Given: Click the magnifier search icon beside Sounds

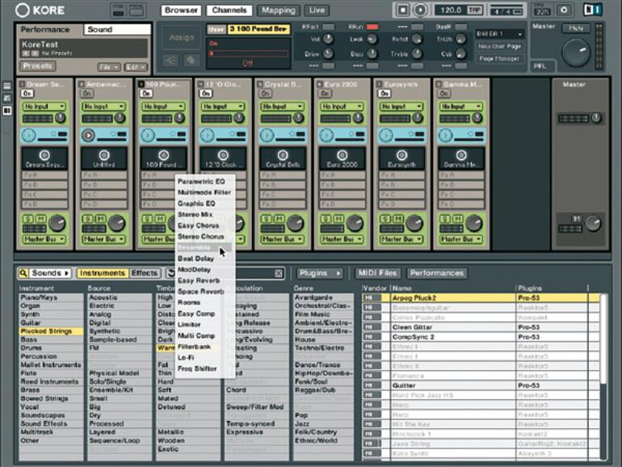Looking at the screenshot, I should pos(24,274).
